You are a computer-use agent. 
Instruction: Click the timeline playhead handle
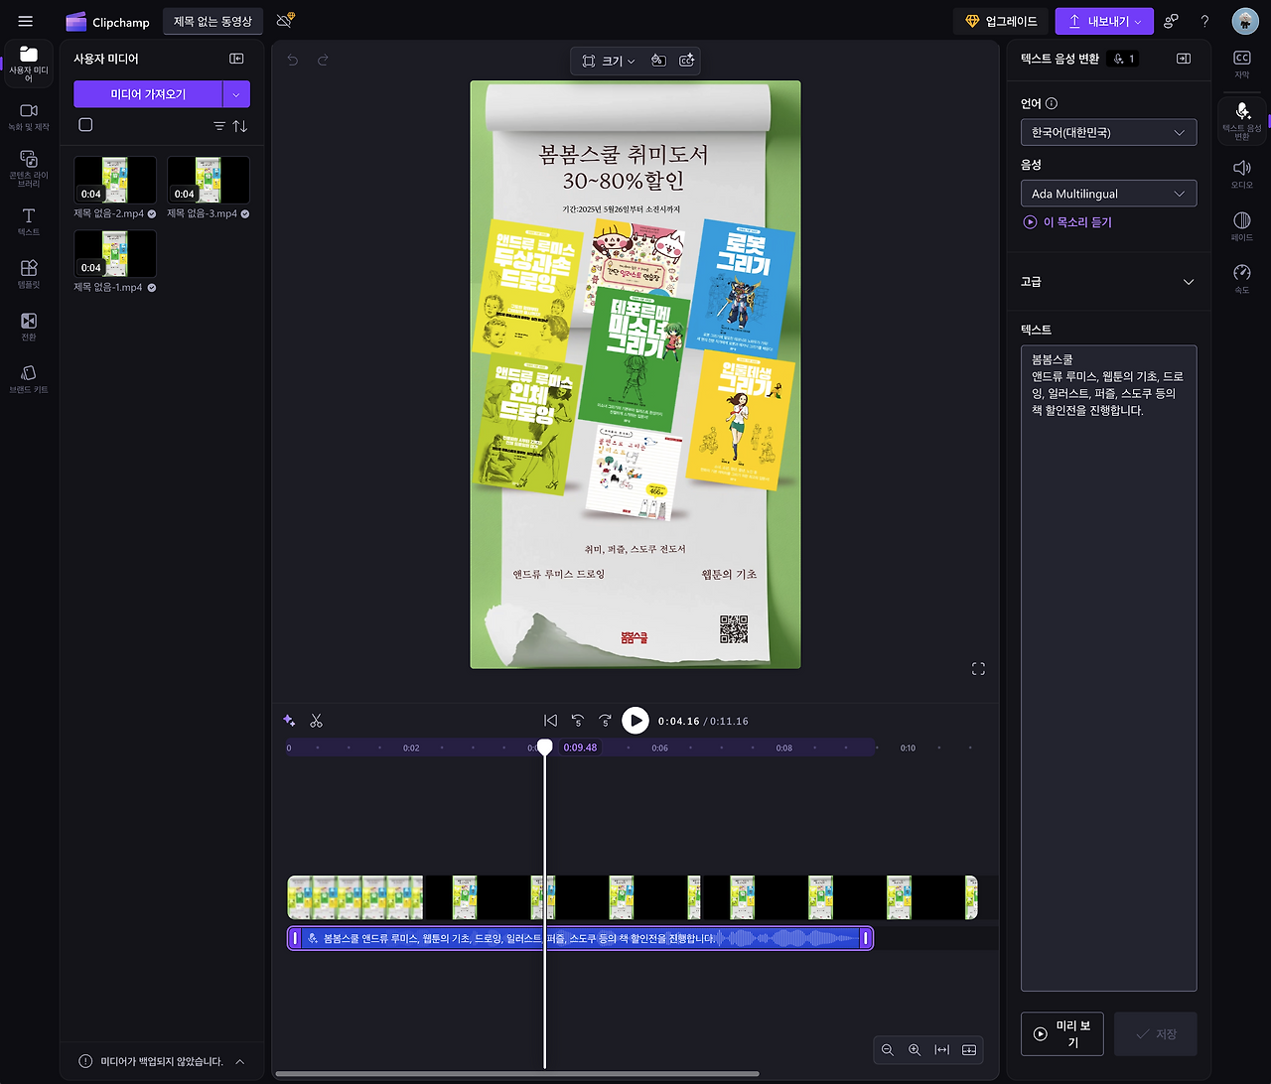tap(545, 746)
